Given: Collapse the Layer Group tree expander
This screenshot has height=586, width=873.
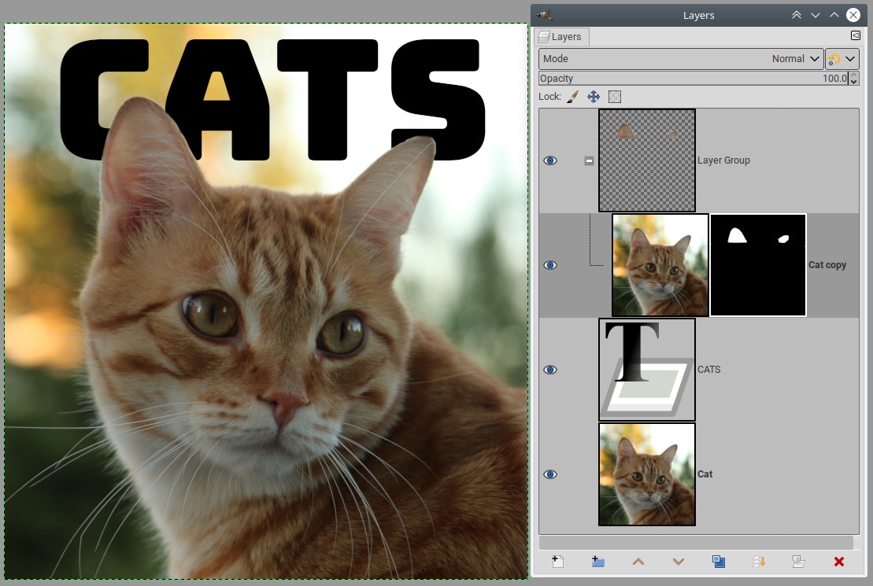Looking at the screenshot, I should 589,160.
